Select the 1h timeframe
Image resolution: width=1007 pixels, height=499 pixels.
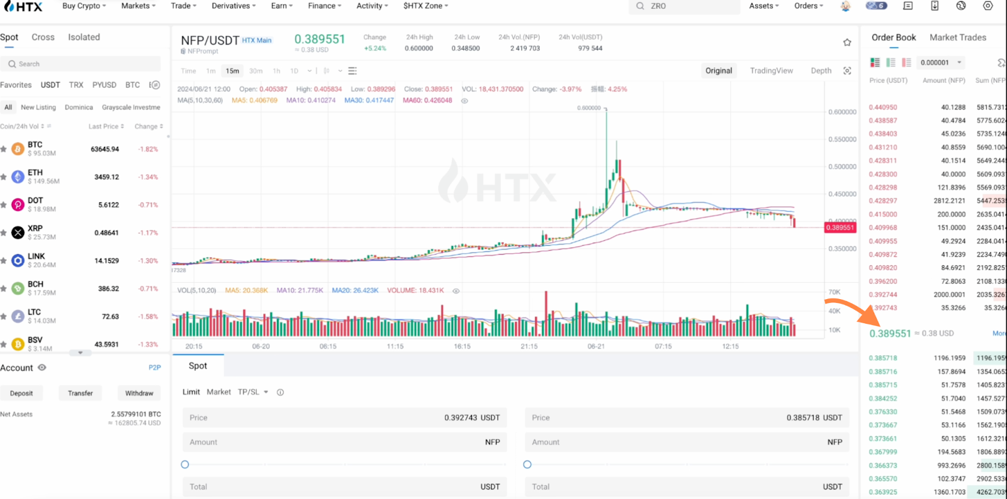click(x=276, y=71)
